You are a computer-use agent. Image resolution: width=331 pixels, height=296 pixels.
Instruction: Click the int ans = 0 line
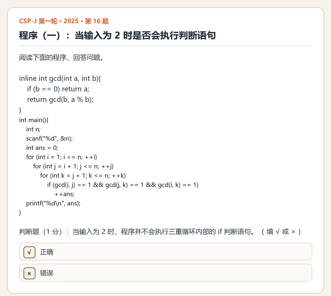point(42,148)
